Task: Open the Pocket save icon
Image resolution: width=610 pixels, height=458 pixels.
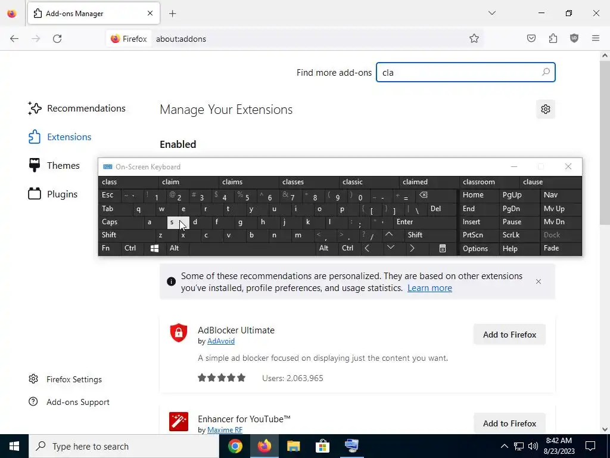Action: (531, 39)
